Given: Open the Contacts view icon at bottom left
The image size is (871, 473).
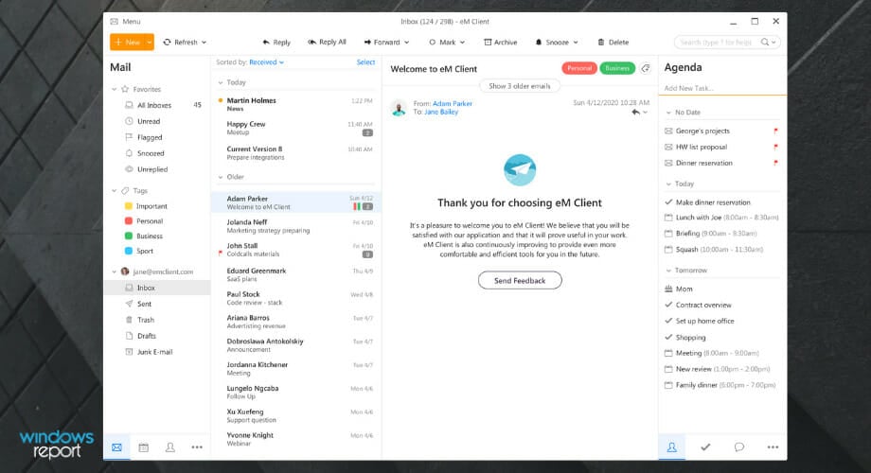Looking at the screenshot, I should [170, 447].
